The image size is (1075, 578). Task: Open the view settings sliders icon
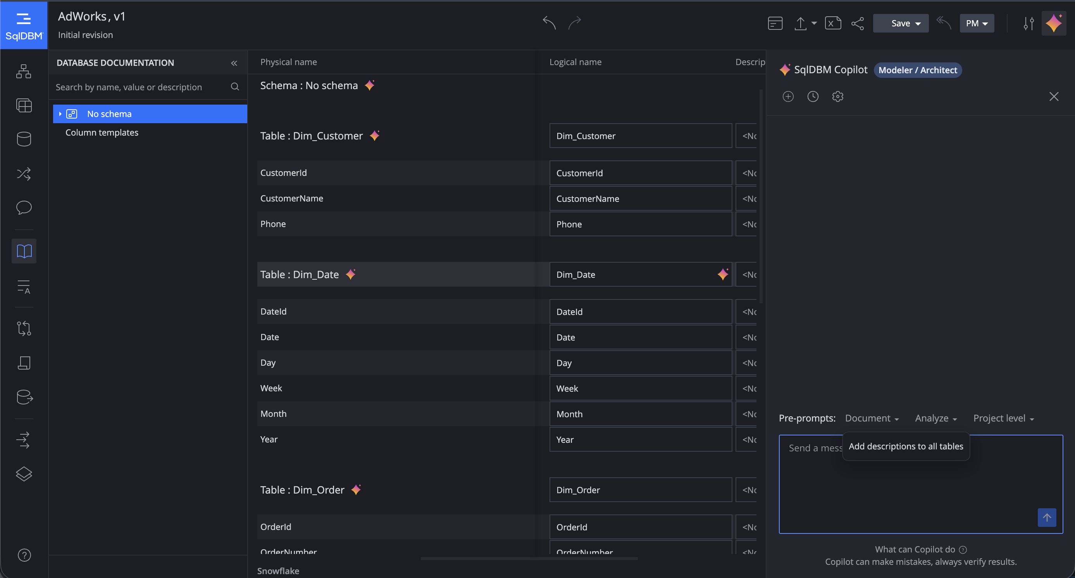(1028, 23)
